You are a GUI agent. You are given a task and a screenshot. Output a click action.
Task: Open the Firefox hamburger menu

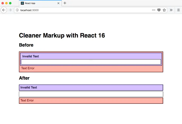178,10
